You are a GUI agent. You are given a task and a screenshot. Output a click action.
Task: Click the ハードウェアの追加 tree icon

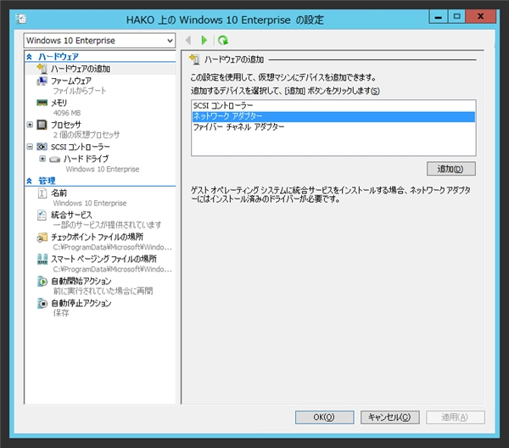[42, 68]
